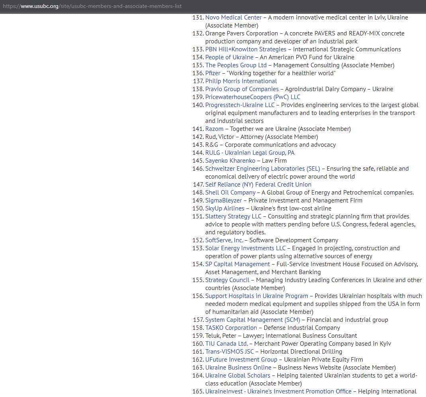This screenshot has width=426, height=397.
Task: Click 'Horizontal Directional Drilling' description text
Action: click(301, 352)
